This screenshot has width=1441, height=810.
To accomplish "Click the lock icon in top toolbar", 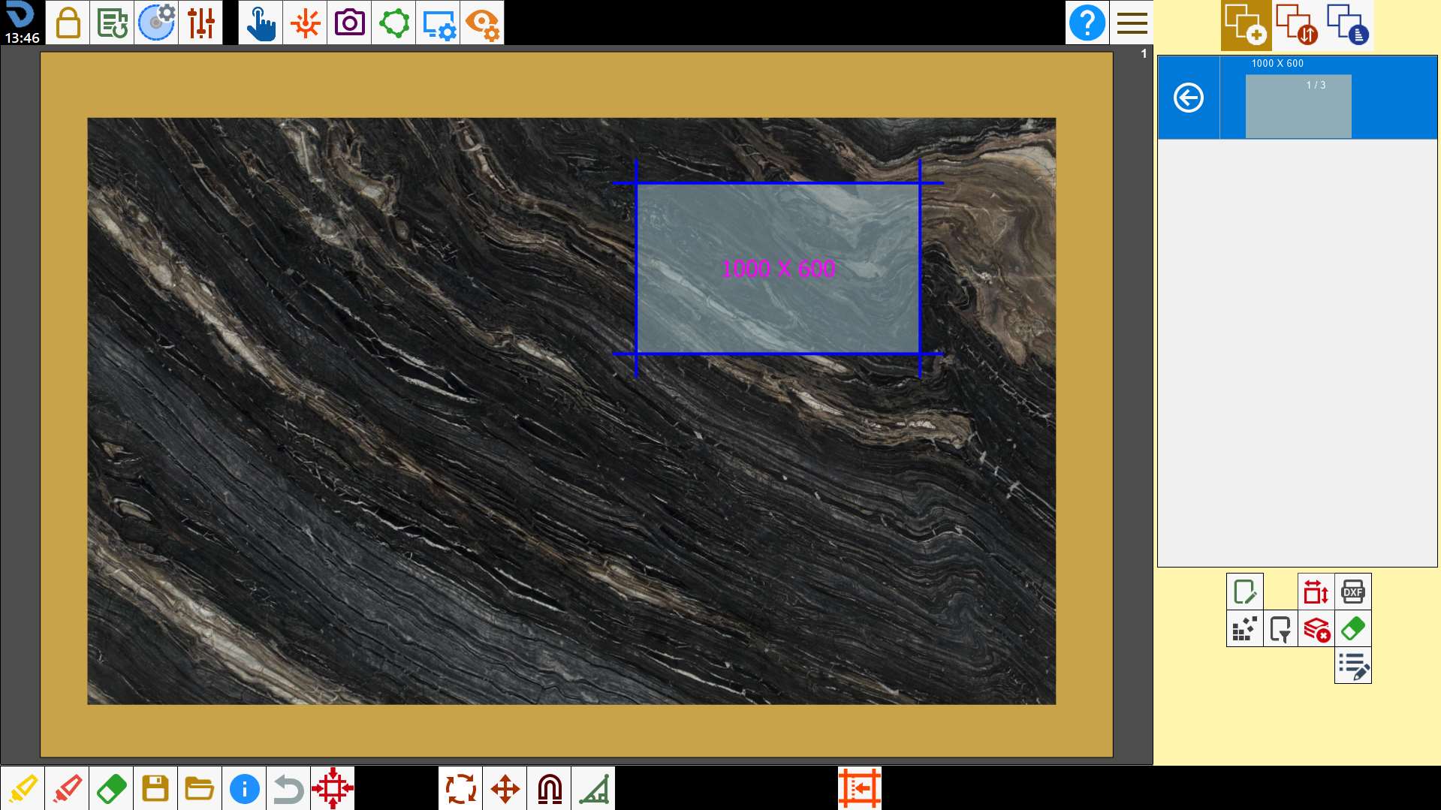I will pos(68,23).
